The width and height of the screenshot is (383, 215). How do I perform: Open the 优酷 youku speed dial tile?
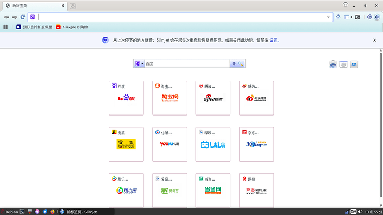click(169, 144)
